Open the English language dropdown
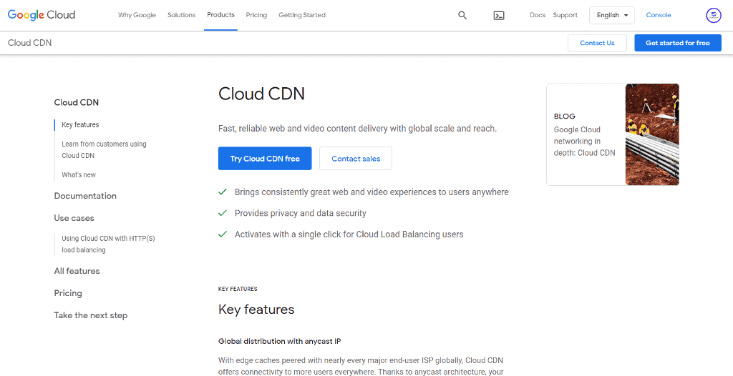Screen dimensions: 733x376 pos(611,15)
